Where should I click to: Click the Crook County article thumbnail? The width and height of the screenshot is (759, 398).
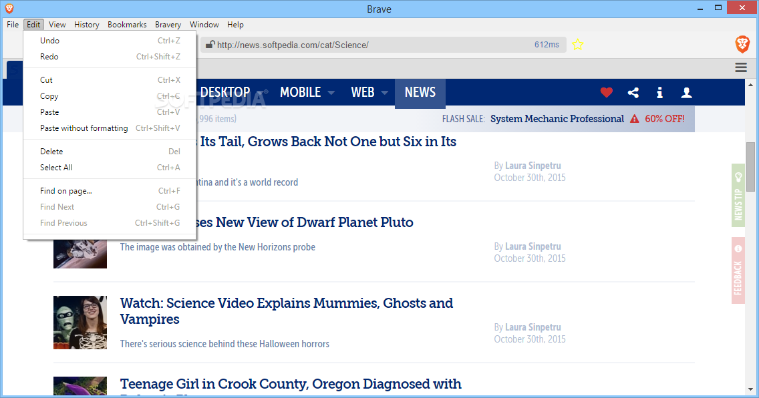80,386
